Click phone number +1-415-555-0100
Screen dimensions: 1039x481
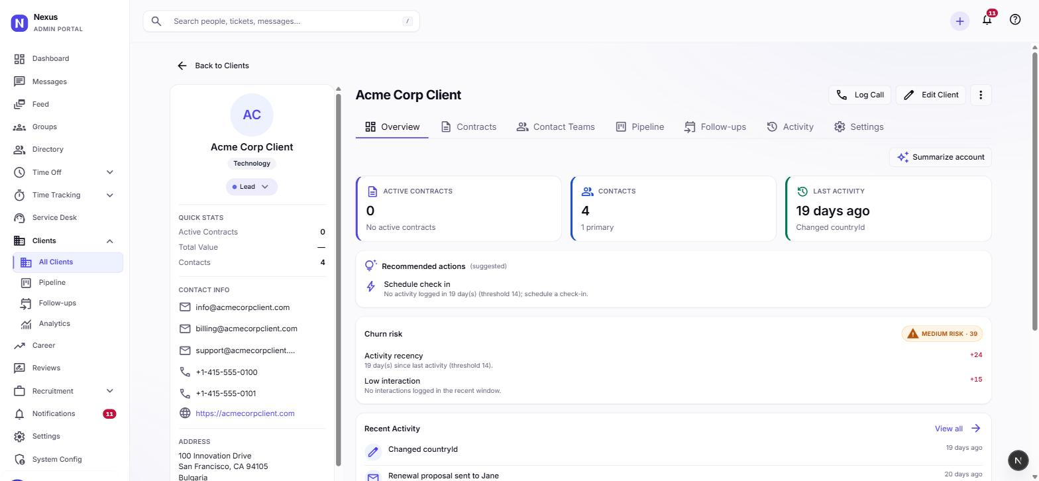[227, 372]
